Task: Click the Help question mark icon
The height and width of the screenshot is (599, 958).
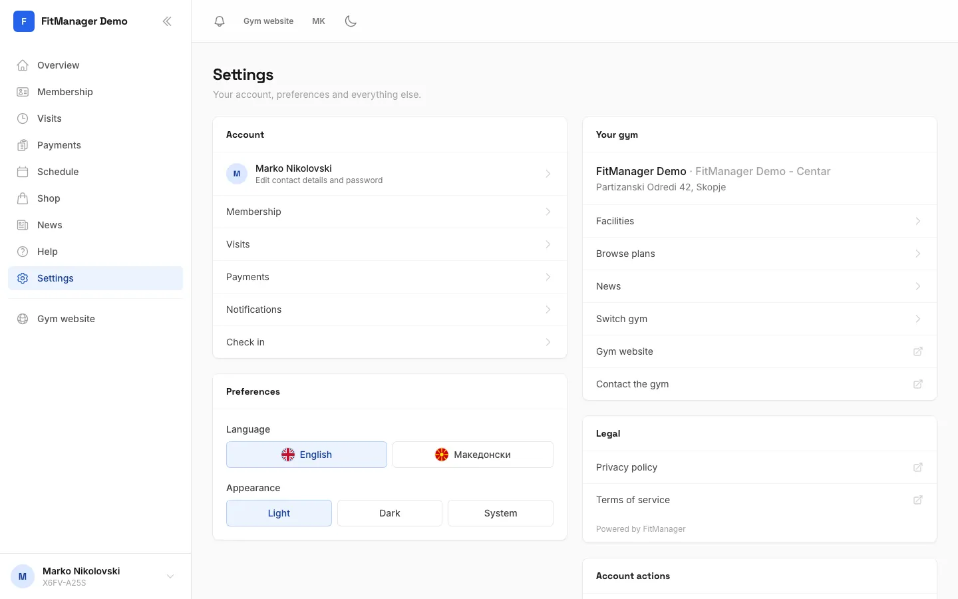Action: pos(23,252)
